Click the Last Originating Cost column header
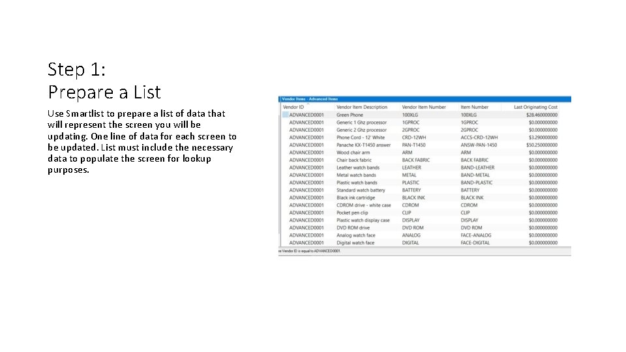The image size is (626, 352). coord(535,107)
